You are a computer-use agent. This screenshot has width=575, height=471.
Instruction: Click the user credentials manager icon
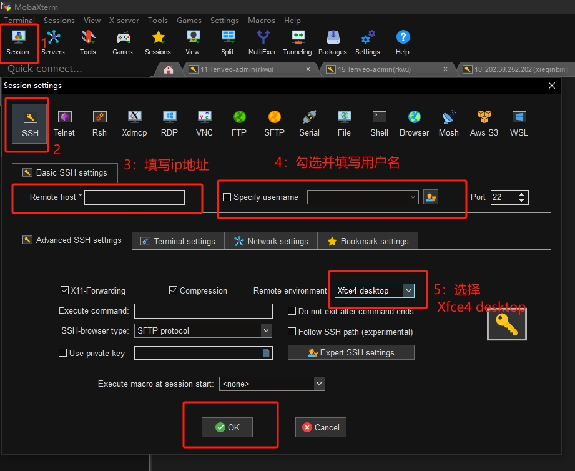tap(431, 197)
